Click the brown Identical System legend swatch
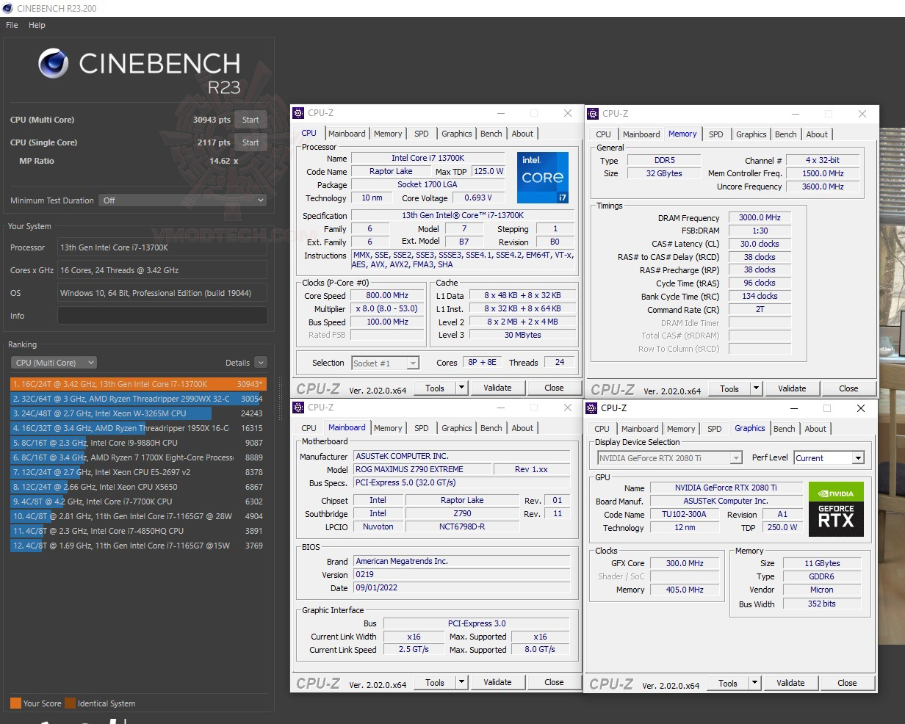Screen dimensions: 905x724 (70, 703)
